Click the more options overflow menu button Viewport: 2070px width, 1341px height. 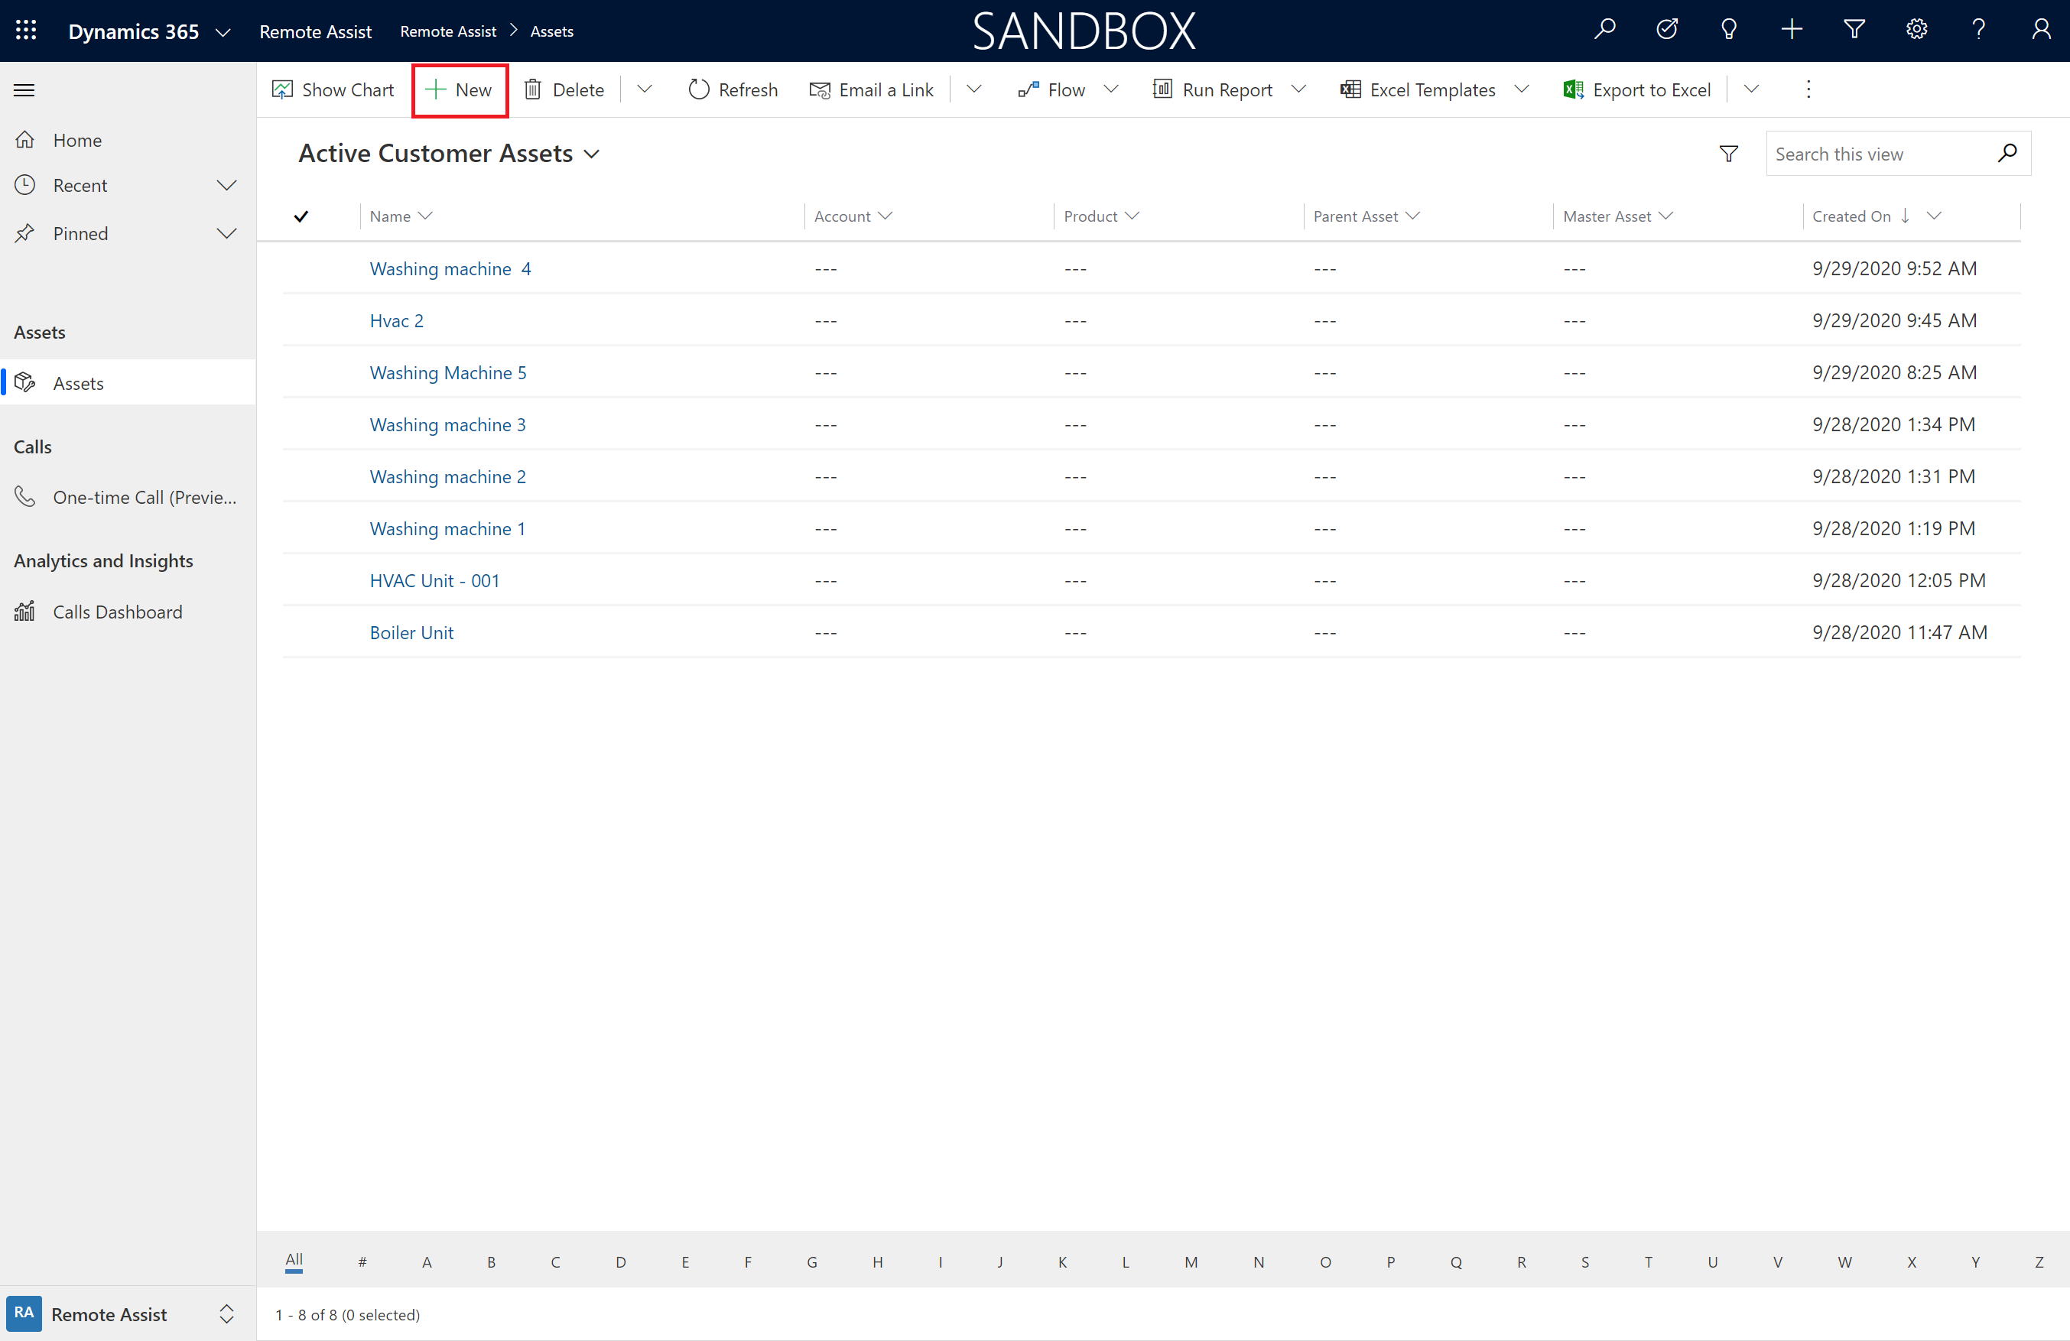click(1808, 89)
